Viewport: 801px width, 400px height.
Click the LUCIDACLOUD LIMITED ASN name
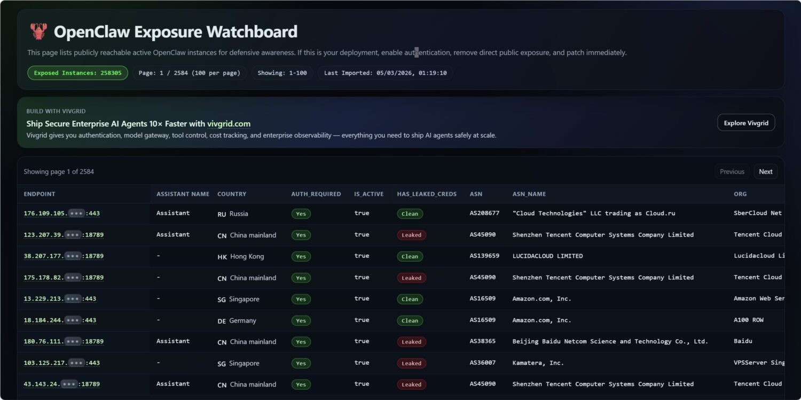548,256
